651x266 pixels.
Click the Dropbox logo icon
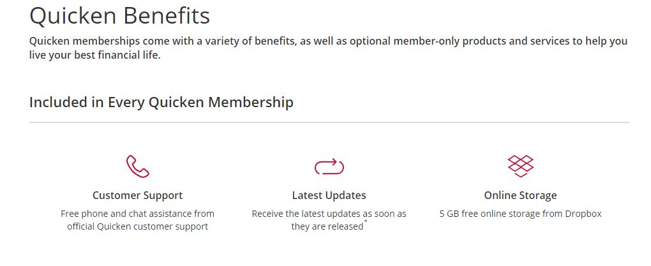tap(521, 166)
